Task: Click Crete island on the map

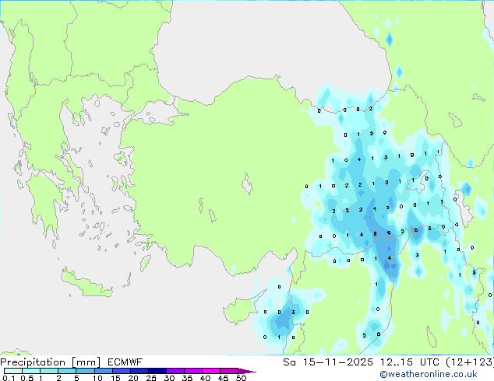Action: click(86, 284)
